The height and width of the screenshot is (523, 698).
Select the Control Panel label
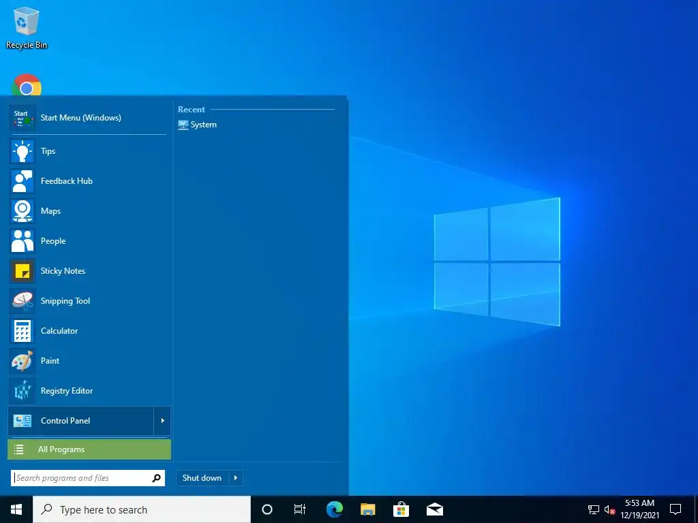coord(65,421)
